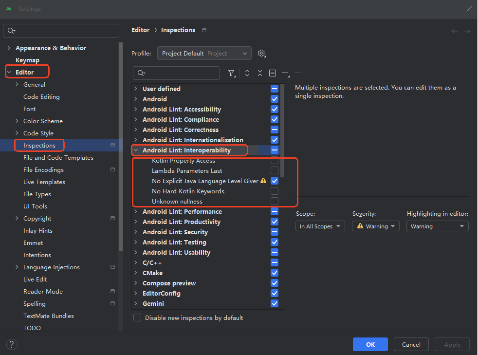
Task: Open the inspection profile gear menu
Action: tap(261, 54)
